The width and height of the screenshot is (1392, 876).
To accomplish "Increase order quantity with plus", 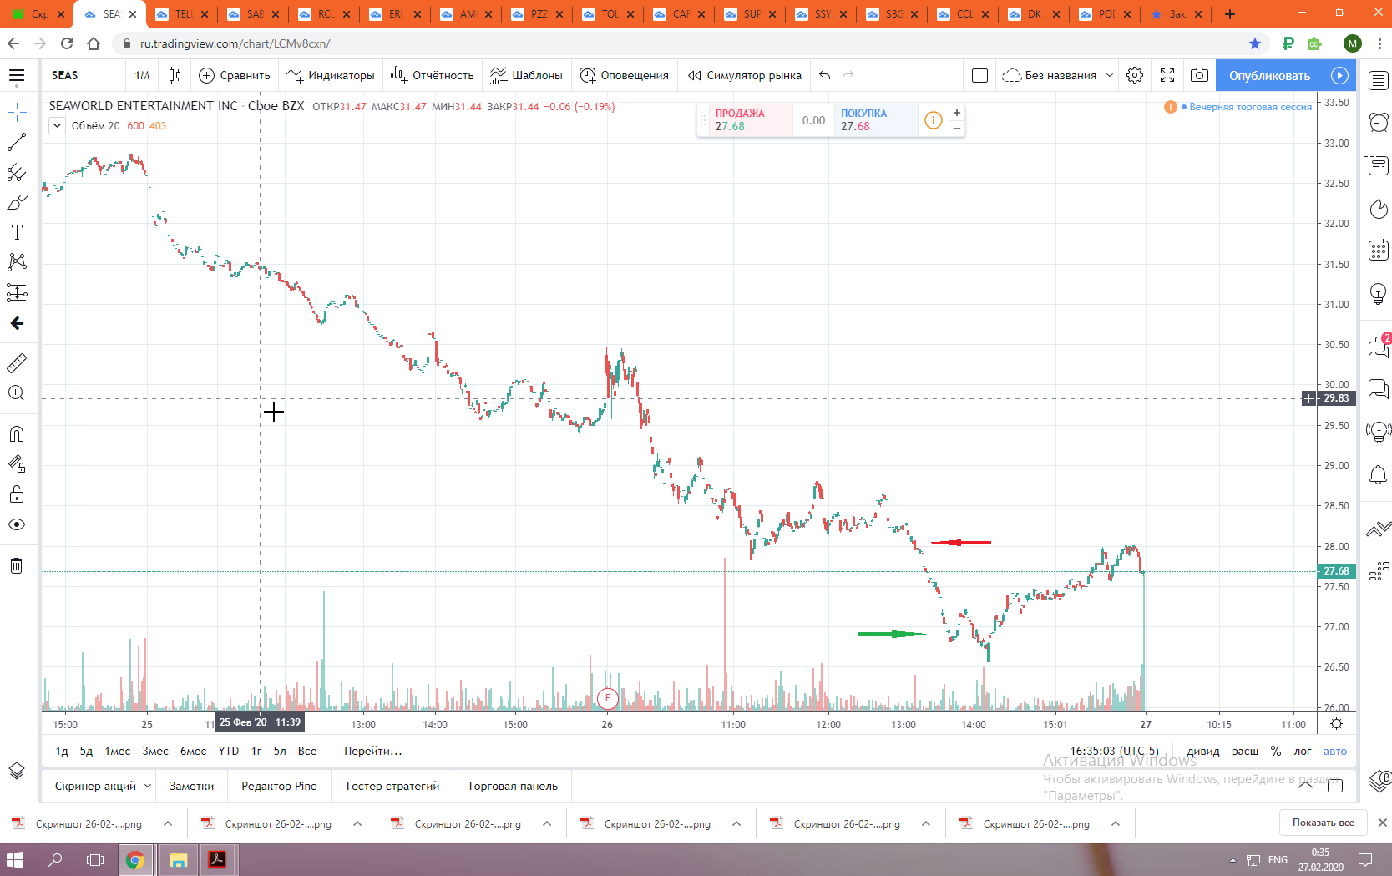I will [x=957, y=113].
